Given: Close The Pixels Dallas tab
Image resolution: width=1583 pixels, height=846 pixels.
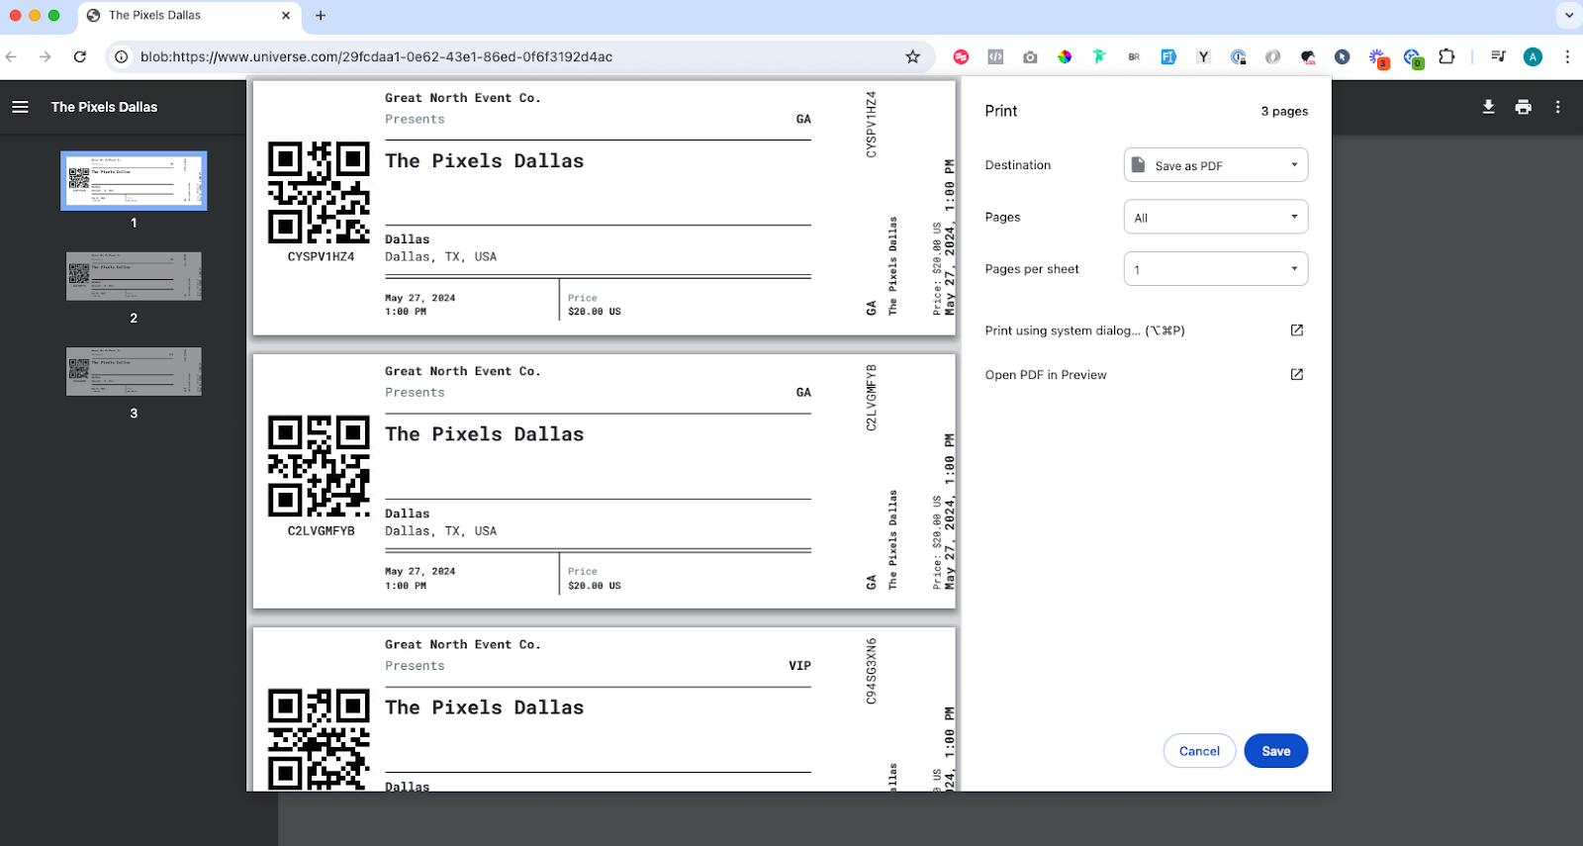Looking at the screenshot, I should tap(286, 15).
